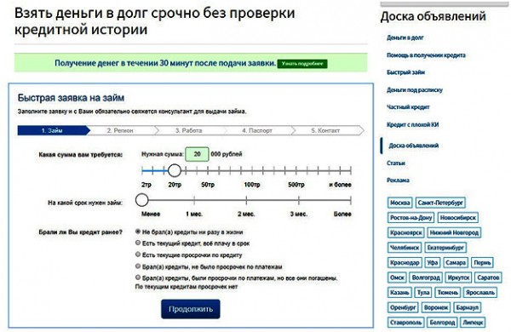511x332 pixels.
Task: Select the Санкт-Петербург city tag
Action: pyautogui.click(x=440, y=203)
